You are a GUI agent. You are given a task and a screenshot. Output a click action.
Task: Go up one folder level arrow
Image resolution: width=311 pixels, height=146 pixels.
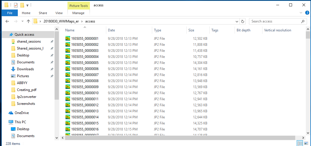(28, 21)
